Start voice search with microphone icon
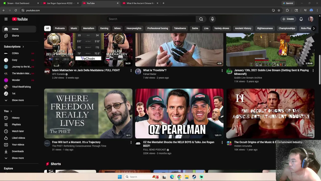This screenshot has height=181, width=321. point(212,19)
